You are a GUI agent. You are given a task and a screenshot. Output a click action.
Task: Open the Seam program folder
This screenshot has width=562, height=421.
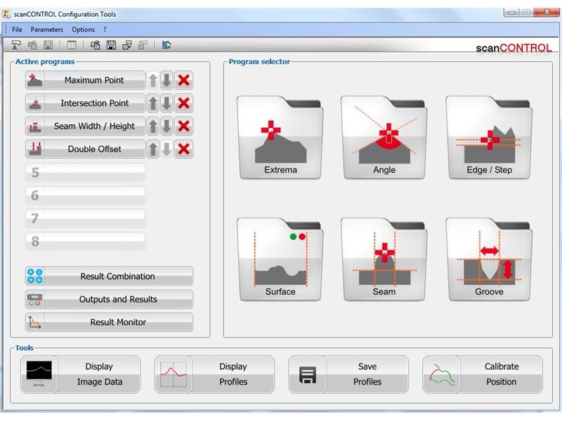[x=384, y=259]
